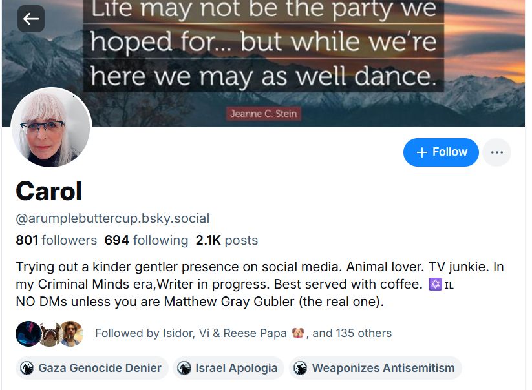Open Carol's profile picture
Image resolution: width=532 pixels, height=390 pixels.
click(x=50, y=127)
